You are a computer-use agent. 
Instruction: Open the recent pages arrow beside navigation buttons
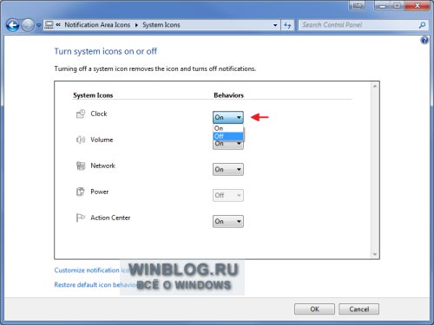coord(38,25)
